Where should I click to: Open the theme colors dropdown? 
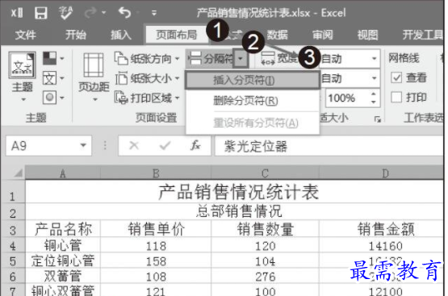(53, 59)
